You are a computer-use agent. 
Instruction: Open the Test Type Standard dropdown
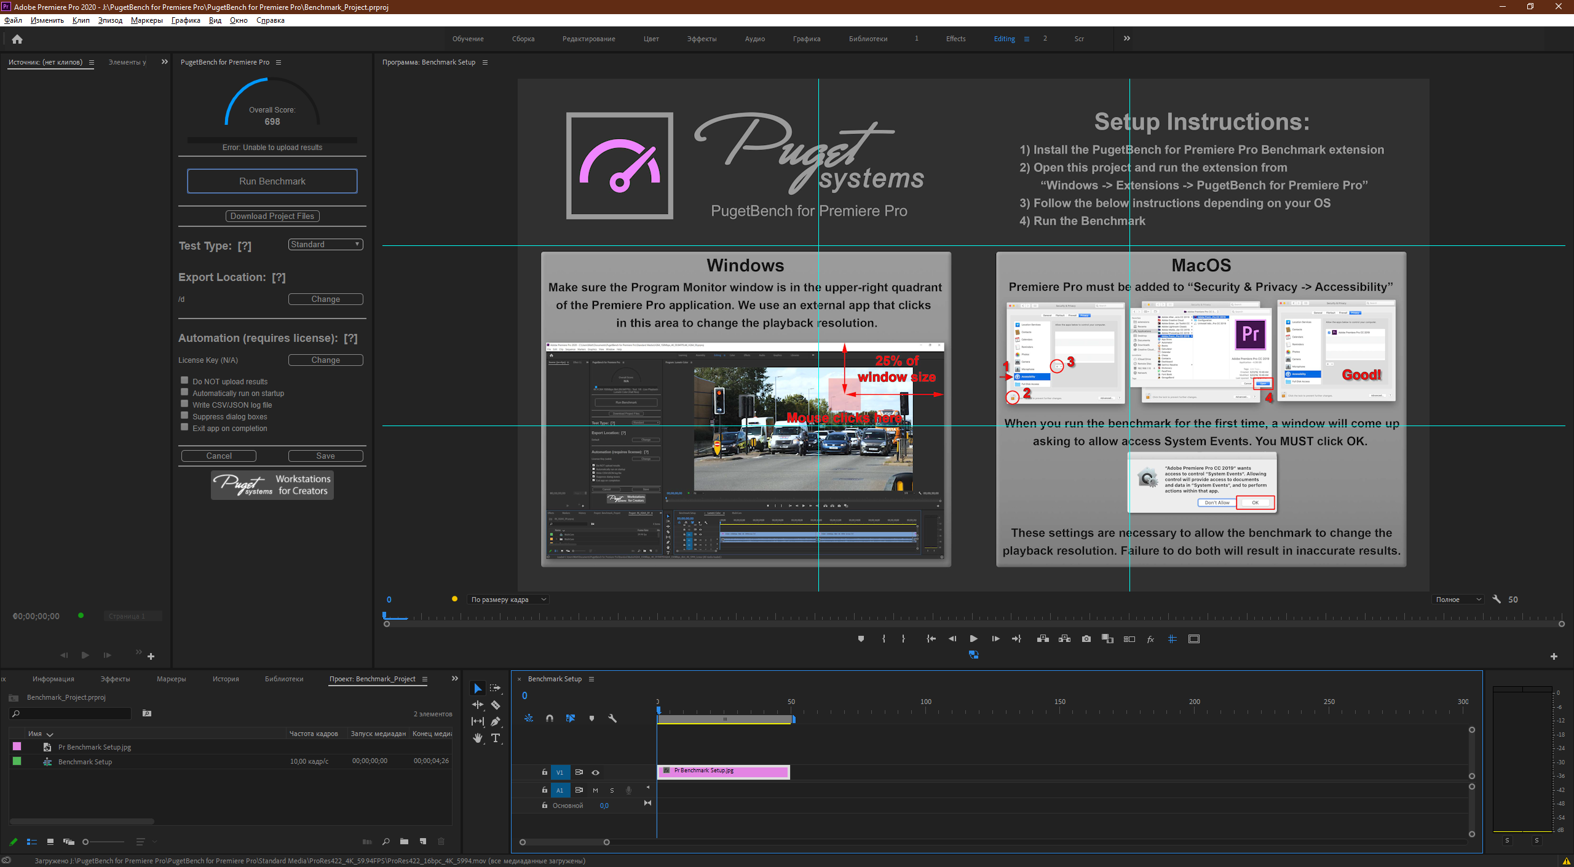tap(326, 244)
